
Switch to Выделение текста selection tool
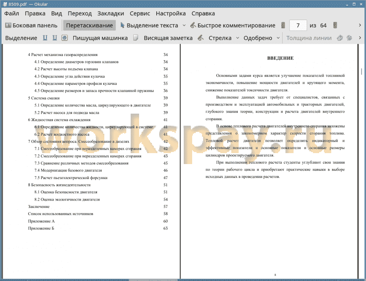(x=149, y=26)
